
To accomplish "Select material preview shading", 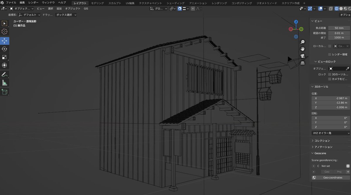I will [x=345, y=8].
